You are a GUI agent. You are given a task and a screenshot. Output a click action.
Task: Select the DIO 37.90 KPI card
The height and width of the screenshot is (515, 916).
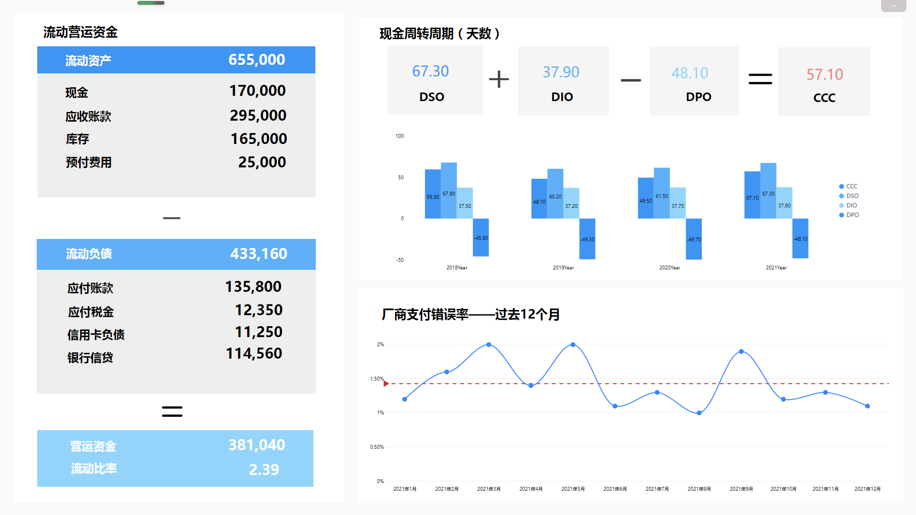click(563, 81)
